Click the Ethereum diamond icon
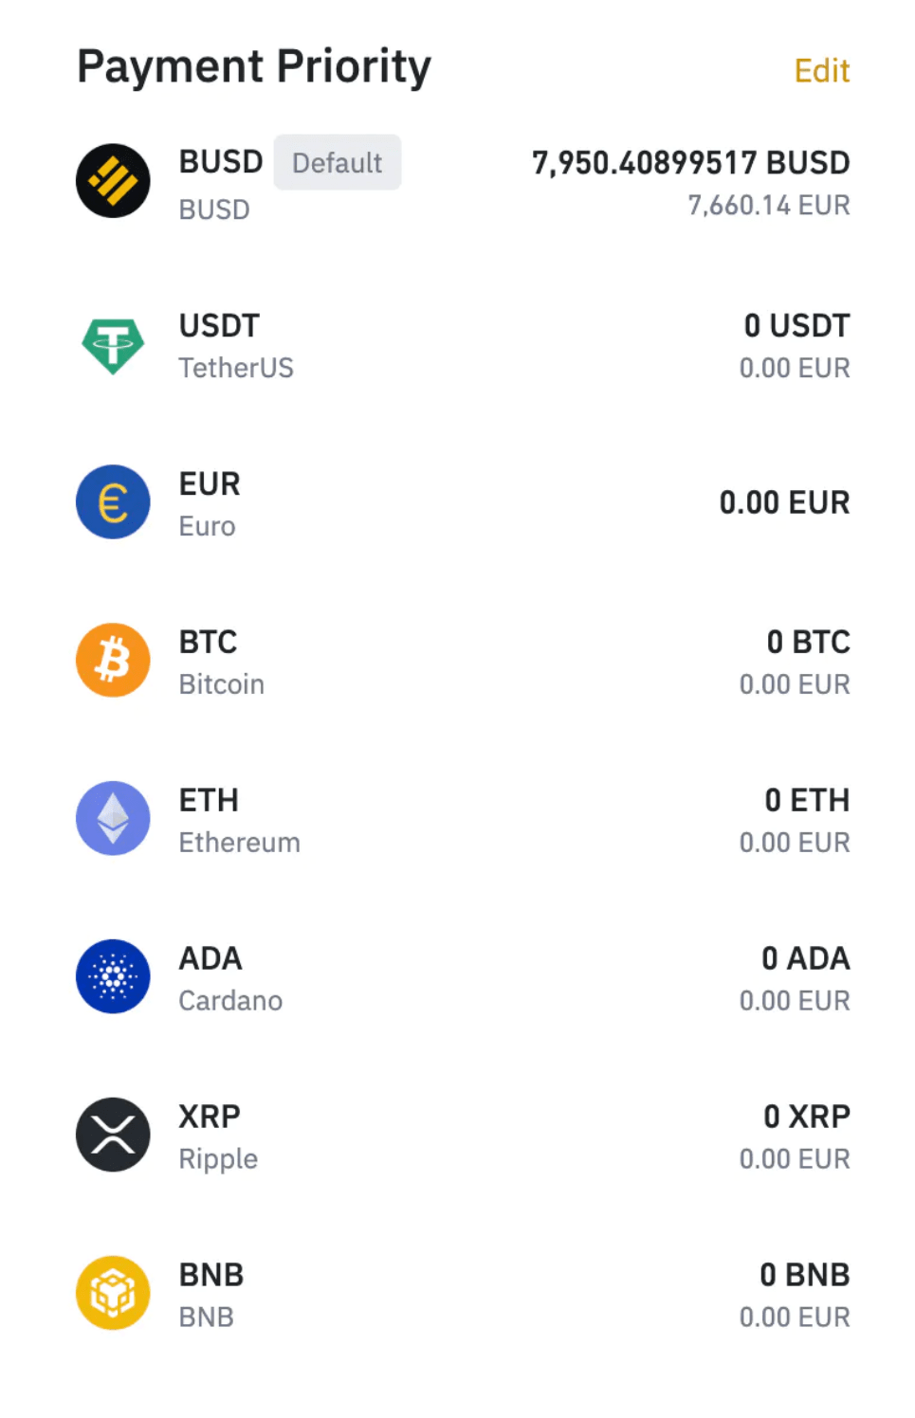The height and width of the screenshot is (1418, 915). coord(113,819)
